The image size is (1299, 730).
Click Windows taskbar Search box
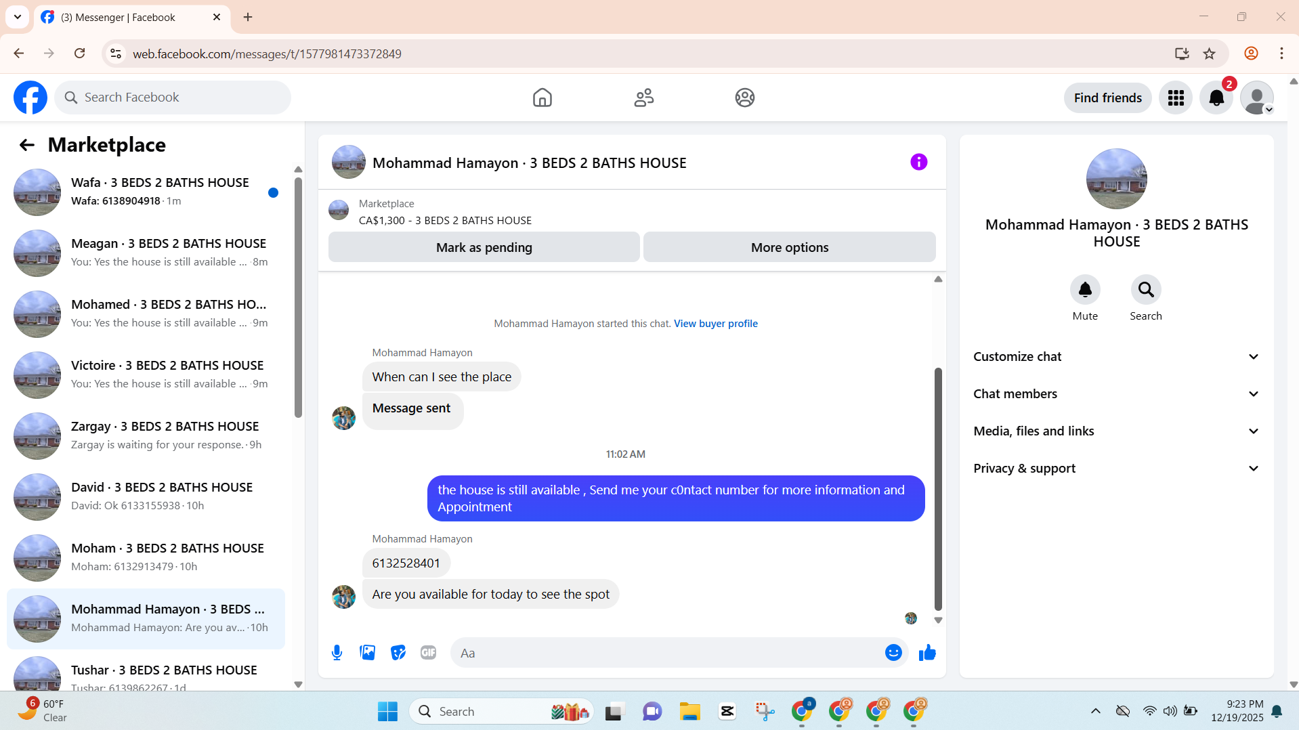pyautogui.click(x=501, y=712)
